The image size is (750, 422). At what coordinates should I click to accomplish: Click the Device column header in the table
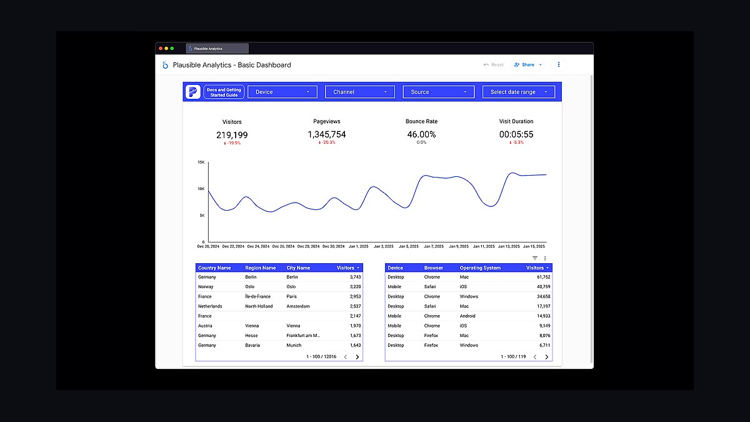pyautogui.click(x=395, y=268)
